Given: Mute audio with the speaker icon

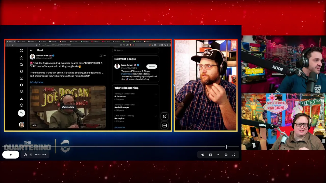Looking at the screenshot, I should click(203, 155).
